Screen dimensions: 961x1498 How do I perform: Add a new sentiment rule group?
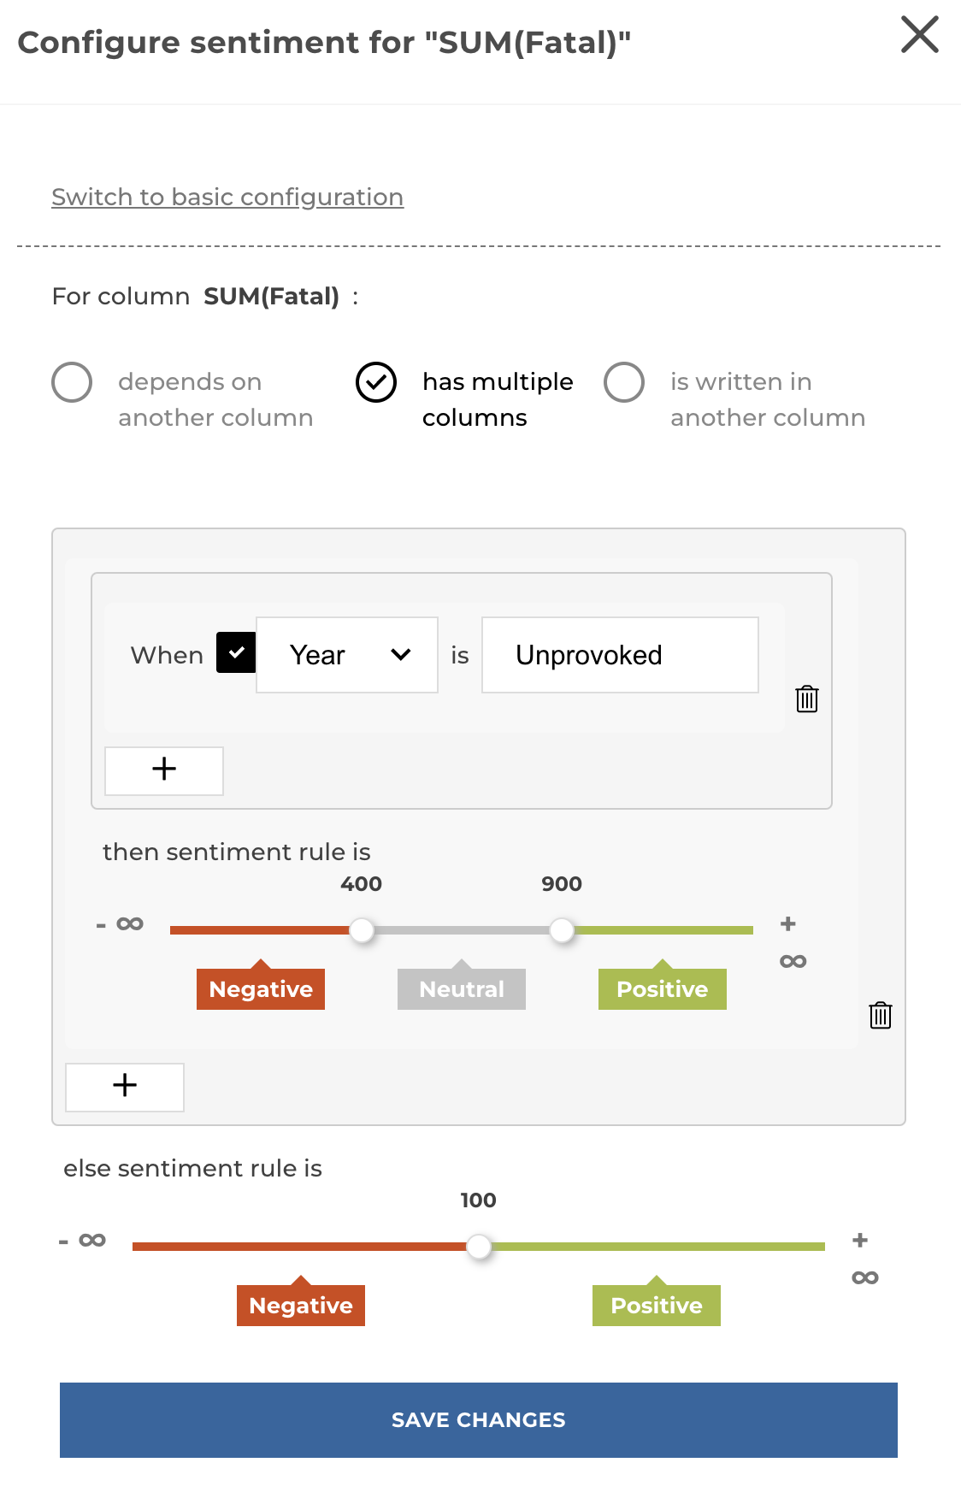[x=125, y=1087]
